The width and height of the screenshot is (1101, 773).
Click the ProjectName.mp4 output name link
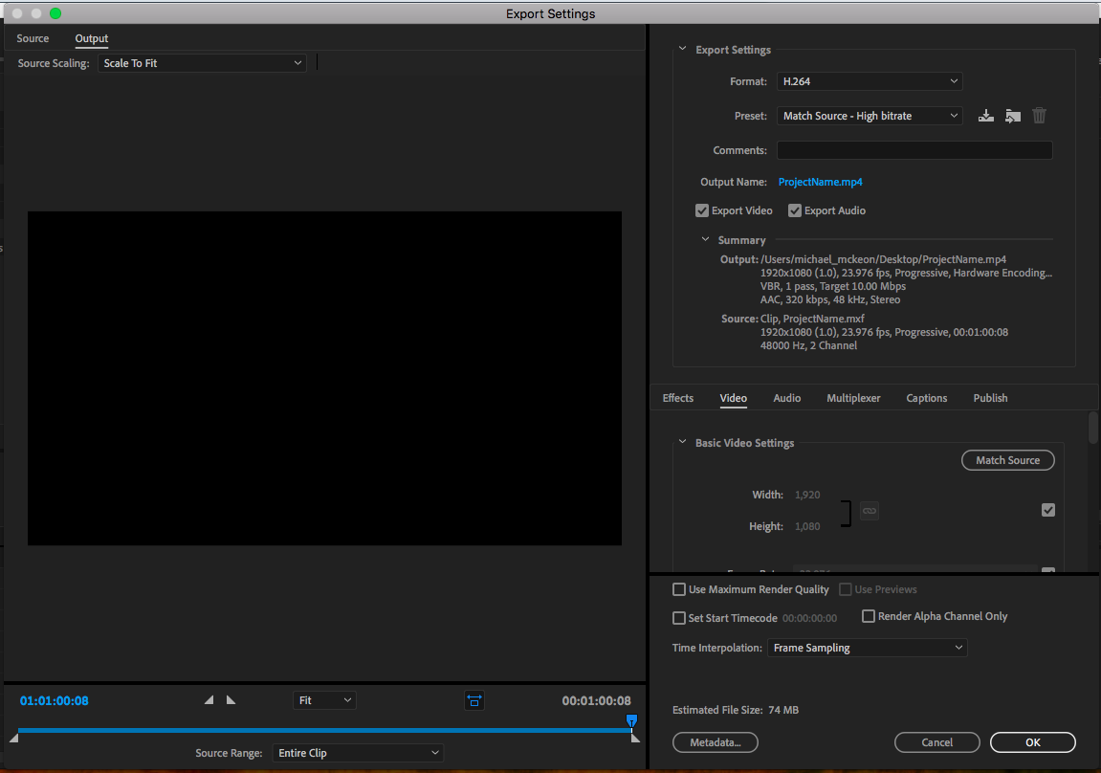(x=820, y=182)
